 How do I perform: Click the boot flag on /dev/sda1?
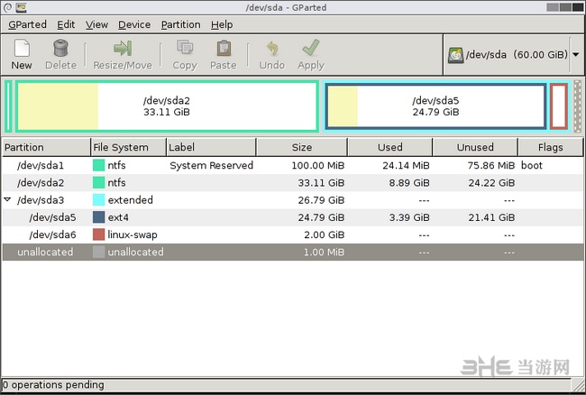click(x=531, y=165)
